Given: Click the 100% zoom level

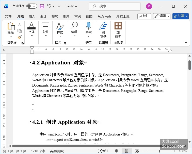Looking at the screenshot, I should pyautogui.click(x=183, y=151).
